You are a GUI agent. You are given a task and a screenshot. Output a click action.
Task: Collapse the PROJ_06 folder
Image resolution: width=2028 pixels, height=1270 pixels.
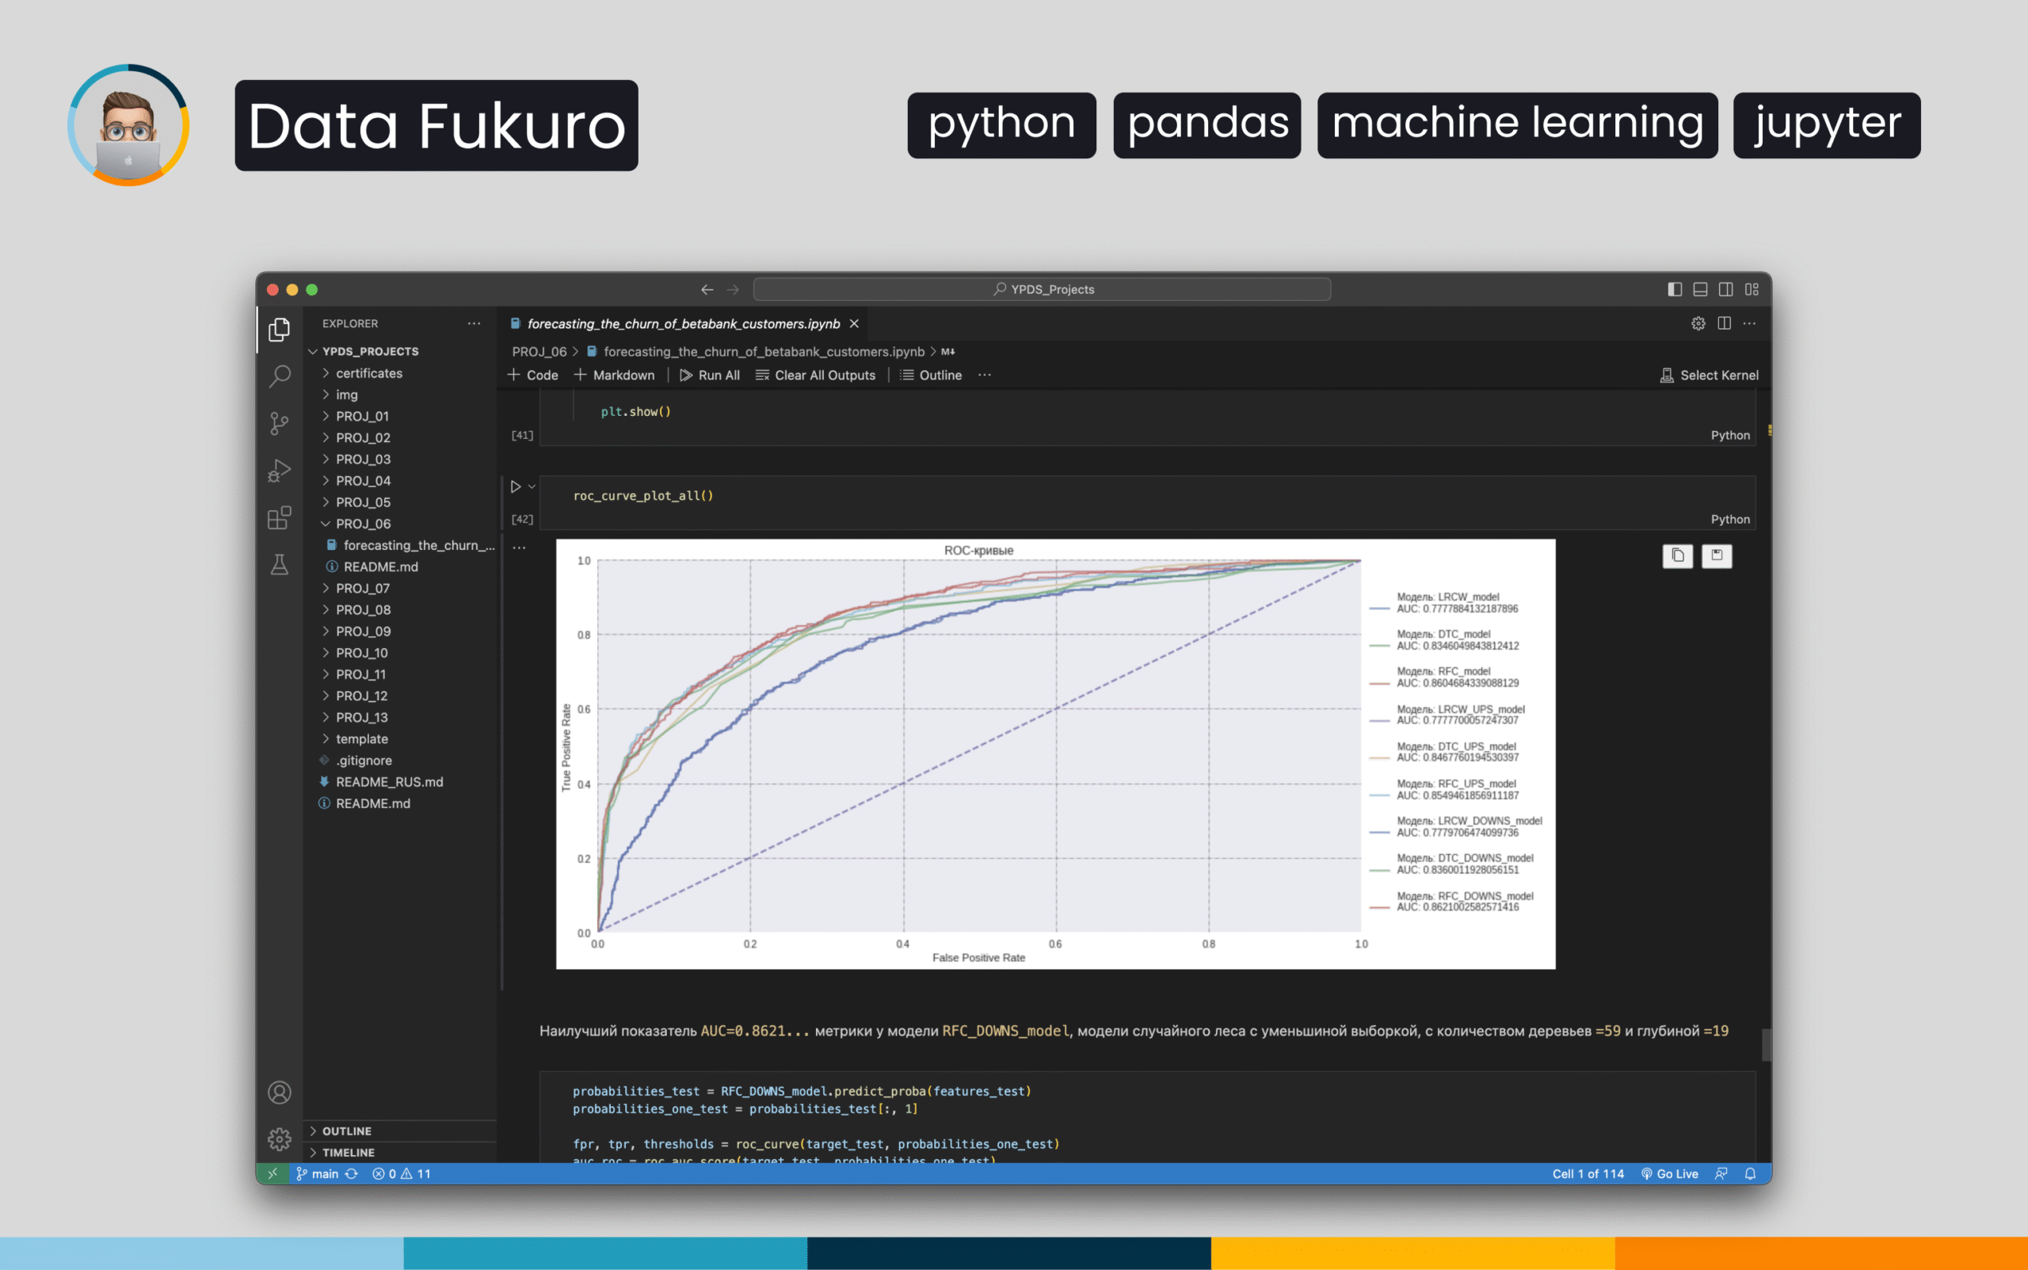tap(363, 523)
